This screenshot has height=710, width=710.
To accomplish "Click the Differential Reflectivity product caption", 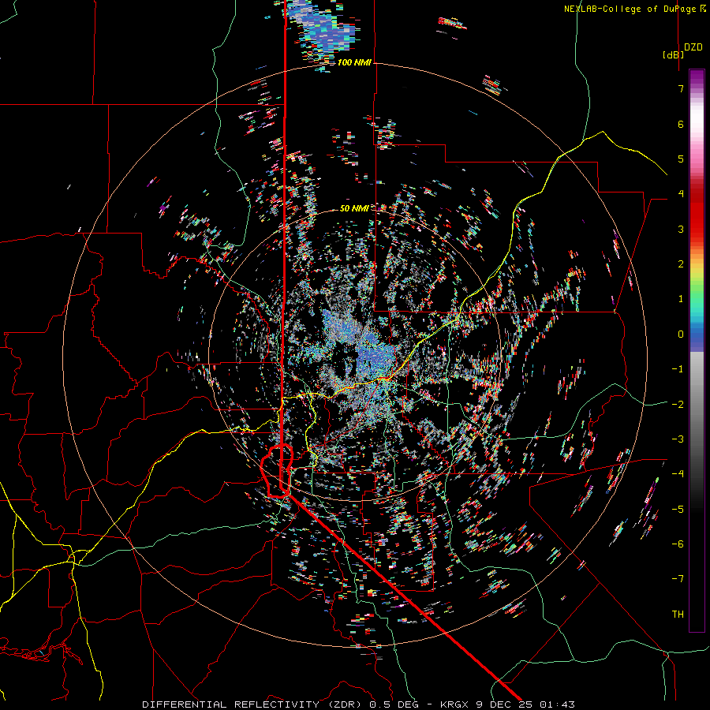I will pos(358,704).
